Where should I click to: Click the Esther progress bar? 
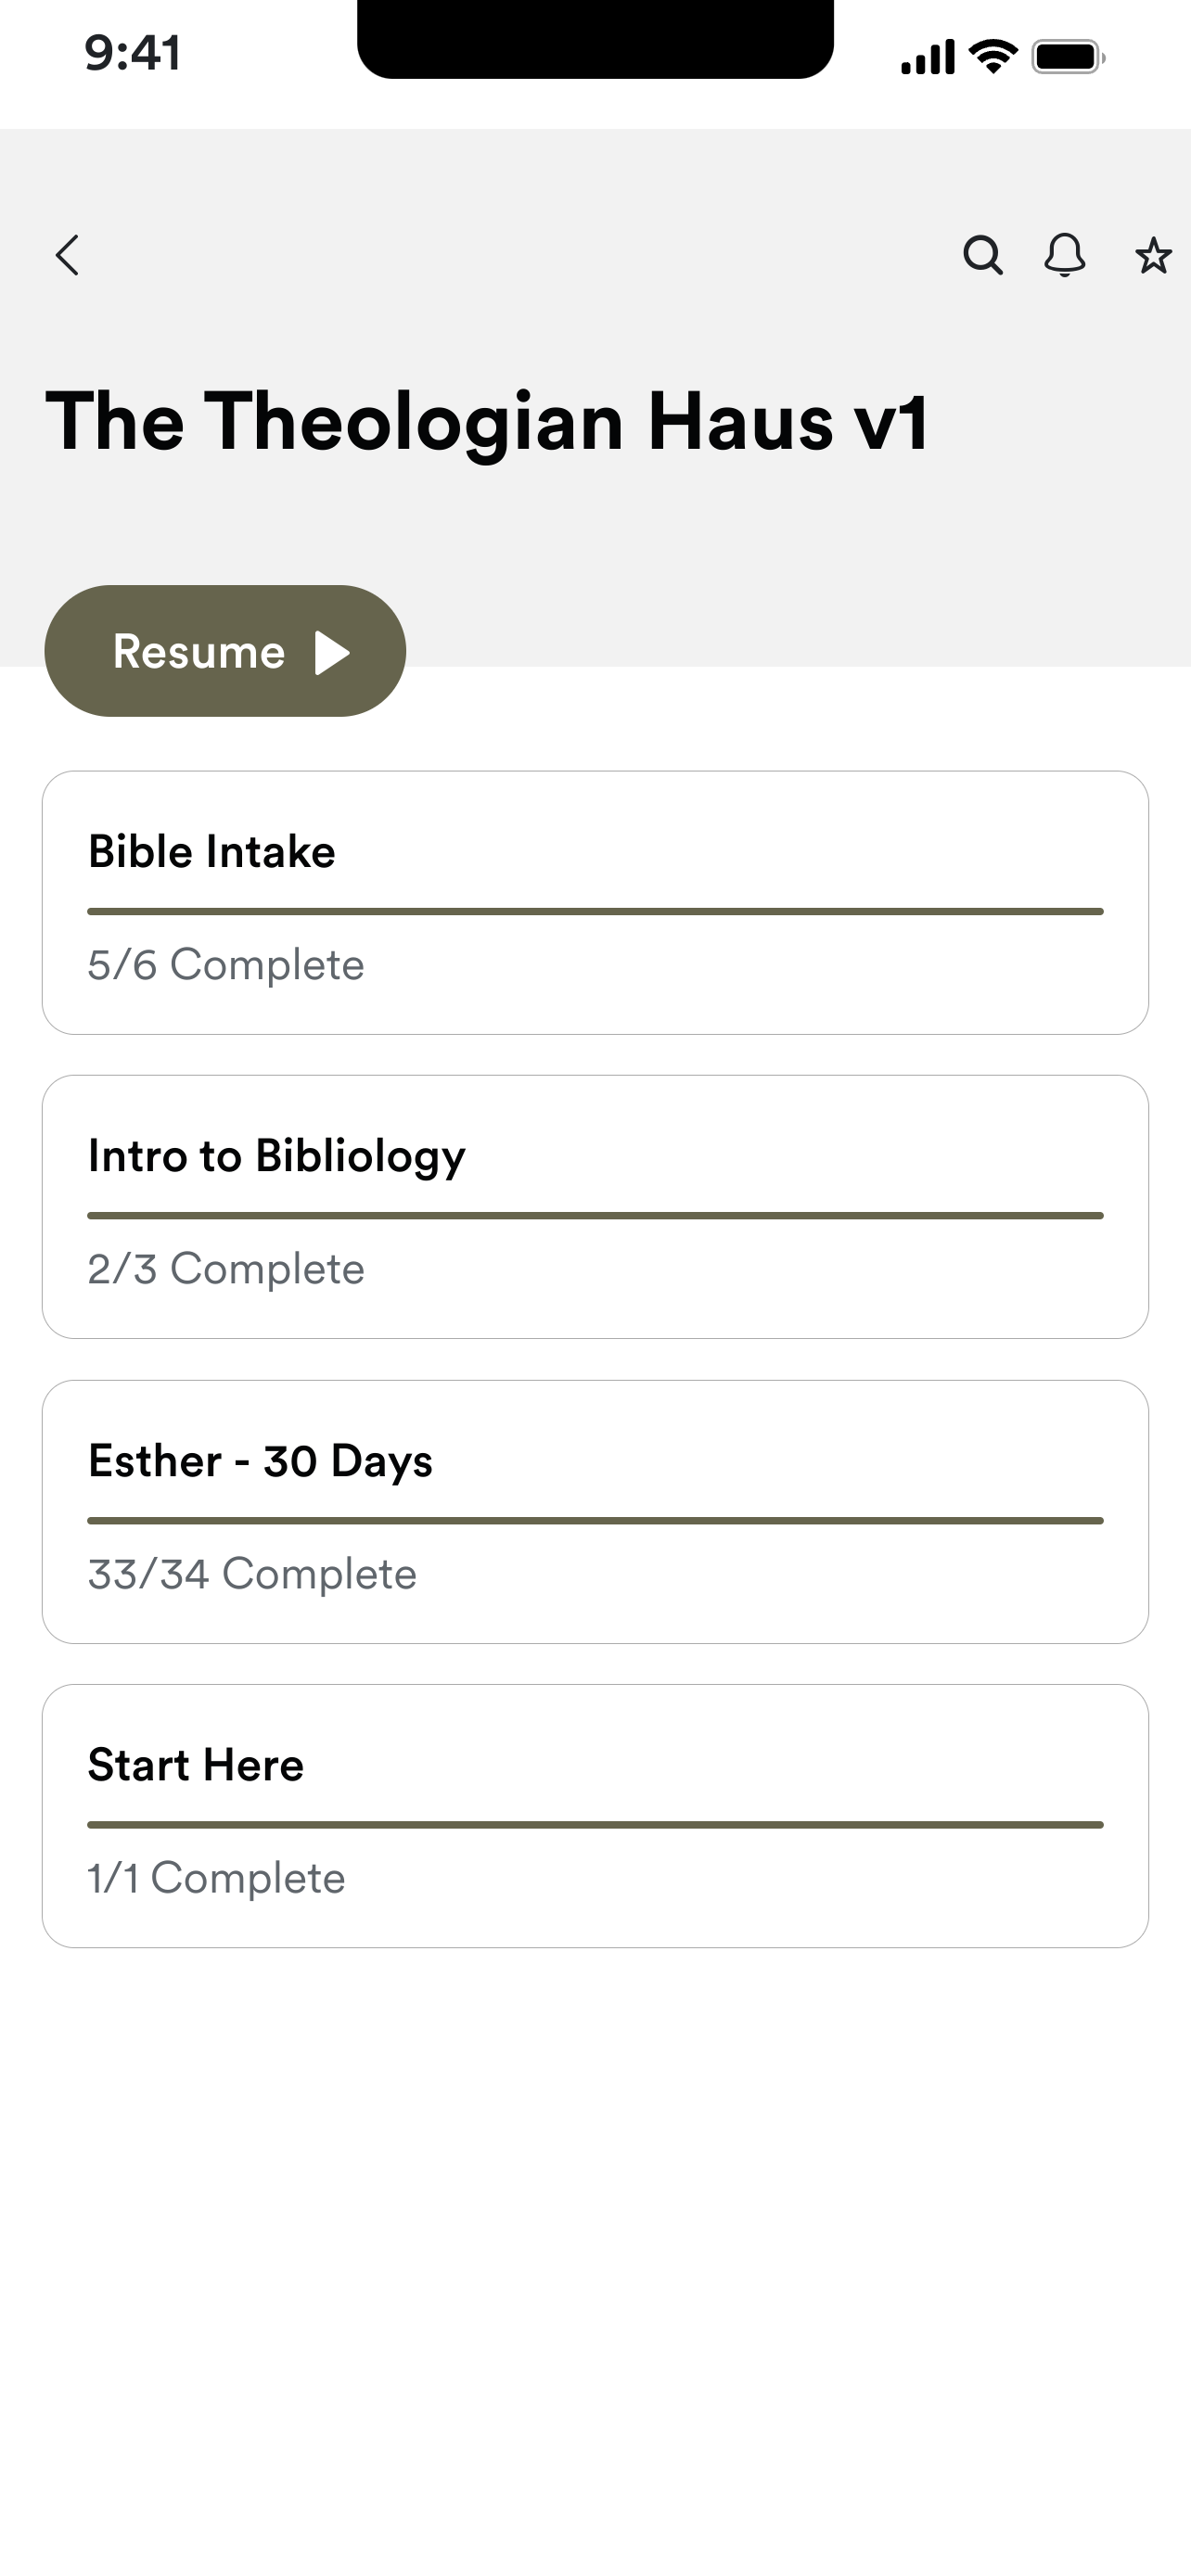coord(595,1521)
